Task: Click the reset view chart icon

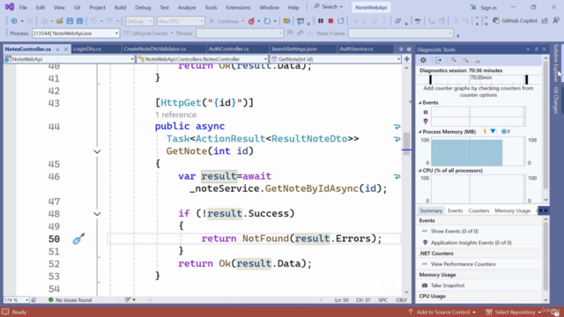Action: [478, 61]
